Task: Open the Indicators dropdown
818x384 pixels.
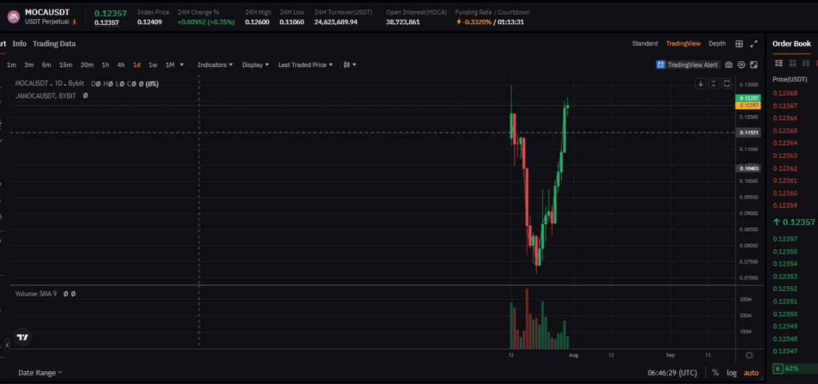Action: [x=215, y=65]
